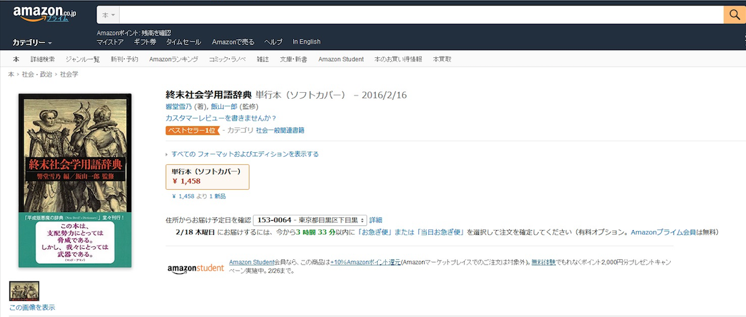Viewport: 746px width, 317px height.
Task: Click 社会・政治 breadcrumb link
Action: [37, 75]
